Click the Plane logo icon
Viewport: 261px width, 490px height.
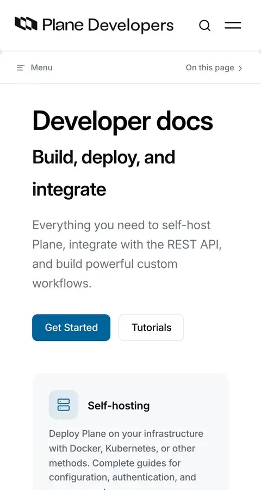pos(26,24)
